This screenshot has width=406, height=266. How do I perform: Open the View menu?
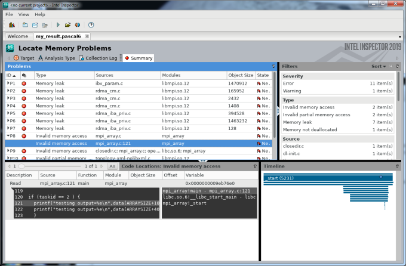23,14
